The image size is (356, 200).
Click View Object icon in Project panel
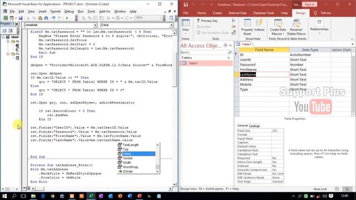click(11, 31)
